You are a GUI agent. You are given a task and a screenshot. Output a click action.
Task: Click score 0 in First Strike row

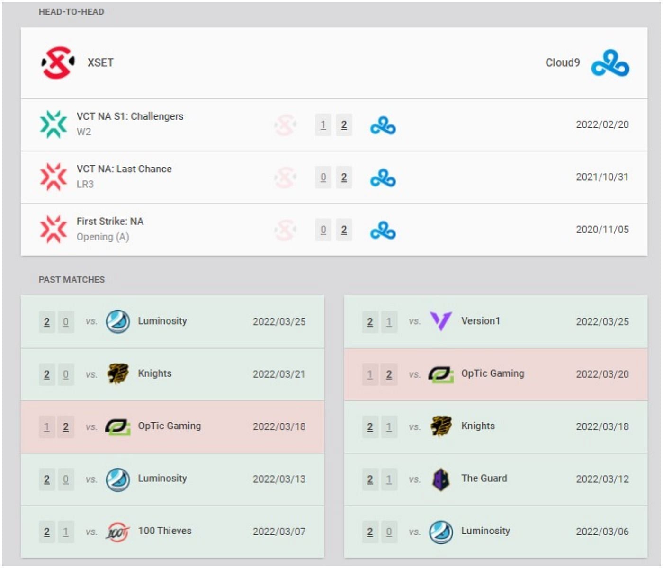tap(323, 230)
